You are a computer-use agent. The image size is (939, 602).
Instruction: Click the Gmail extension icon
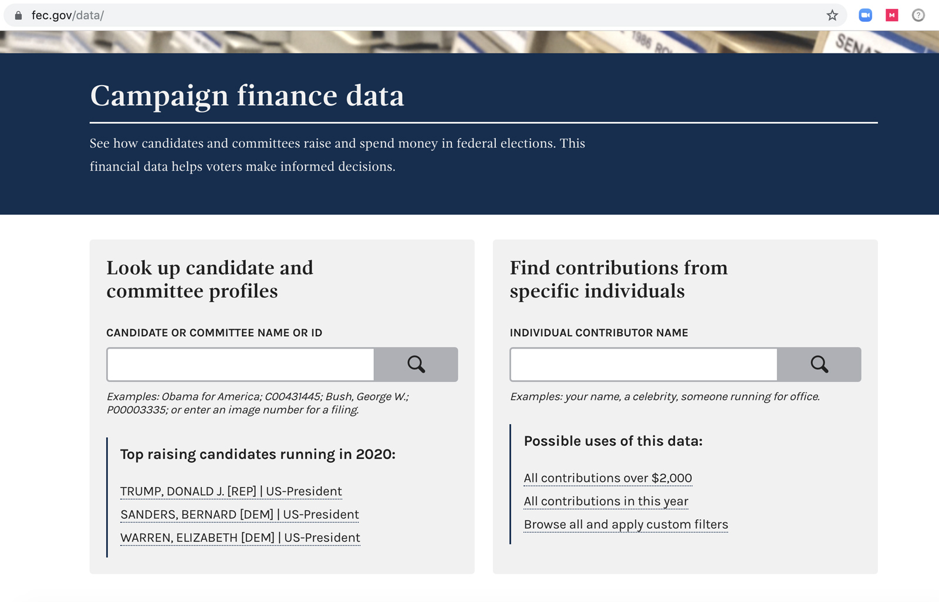[891, 15]
